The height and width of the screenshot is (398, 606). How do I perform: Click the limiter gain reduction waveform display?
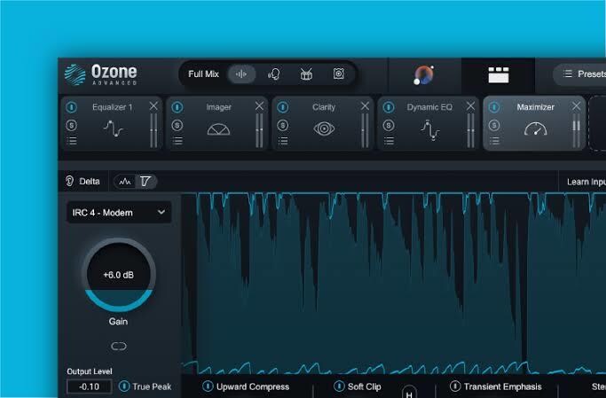click(393, 283)
